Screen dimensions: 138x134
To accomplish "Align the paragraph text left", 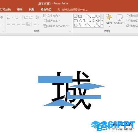I will click(x=9, y=24).
